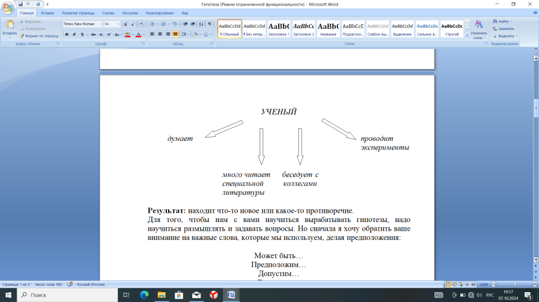Open line spacing dropdown
Image resolution: width=539 pixels, height=302 pixels.
point(185,34)
